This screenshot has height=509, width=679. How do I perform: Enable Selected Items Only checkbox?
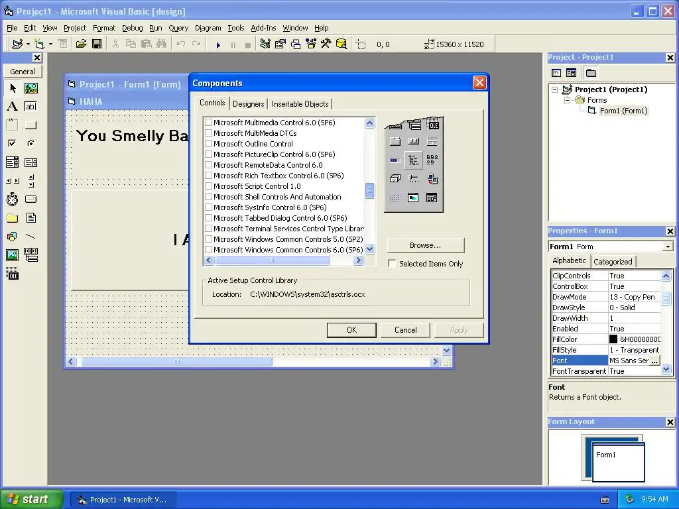[x=392, y=264]
